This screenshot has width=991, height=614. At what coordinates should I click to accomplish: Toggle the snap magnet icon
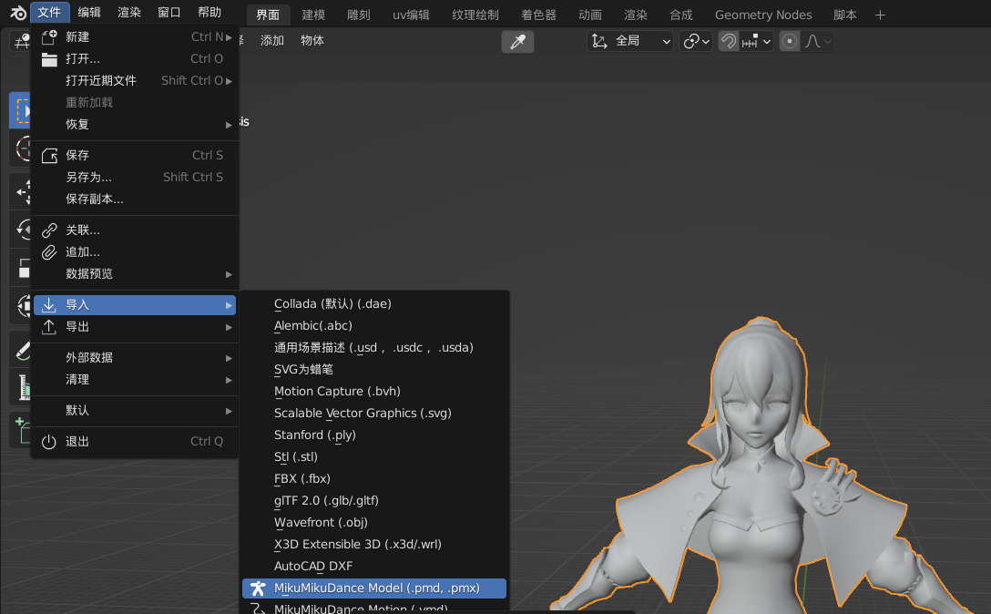pos(729,41)
